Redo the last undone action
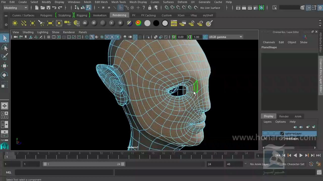This screenshot has height=181, width=323. tap(60, 8)
